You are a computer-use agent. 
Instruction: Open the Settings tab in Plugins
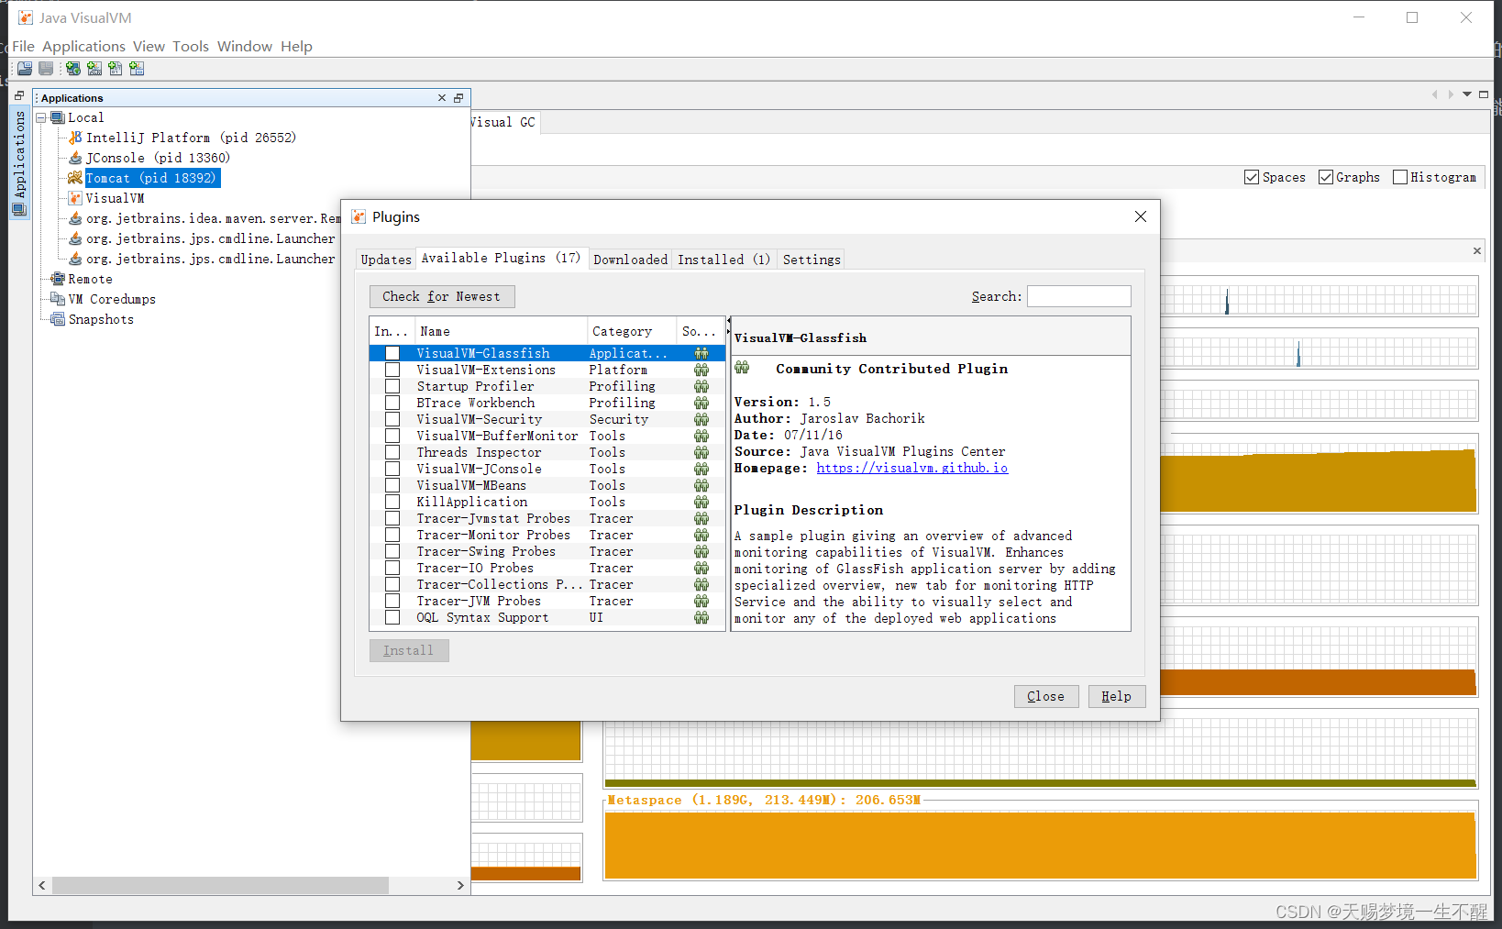812,260
